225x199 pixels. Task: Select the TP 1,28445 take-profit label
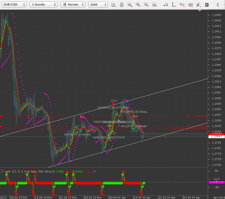click(x=195, y=116)
